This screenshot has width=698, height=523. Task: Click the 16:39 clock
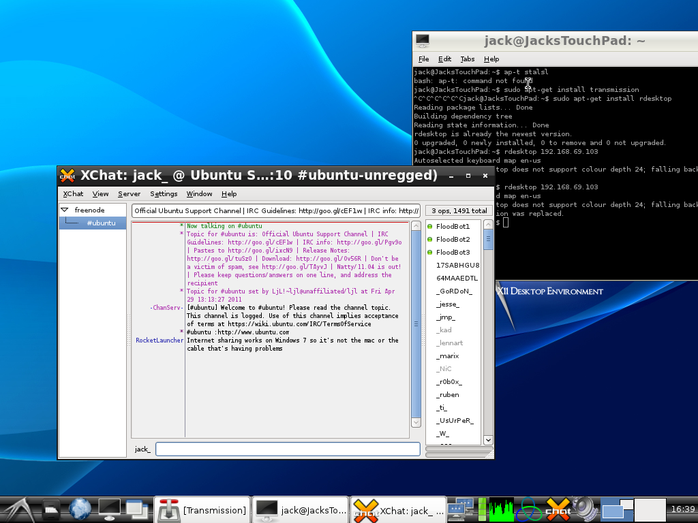[x=683, y=509]
